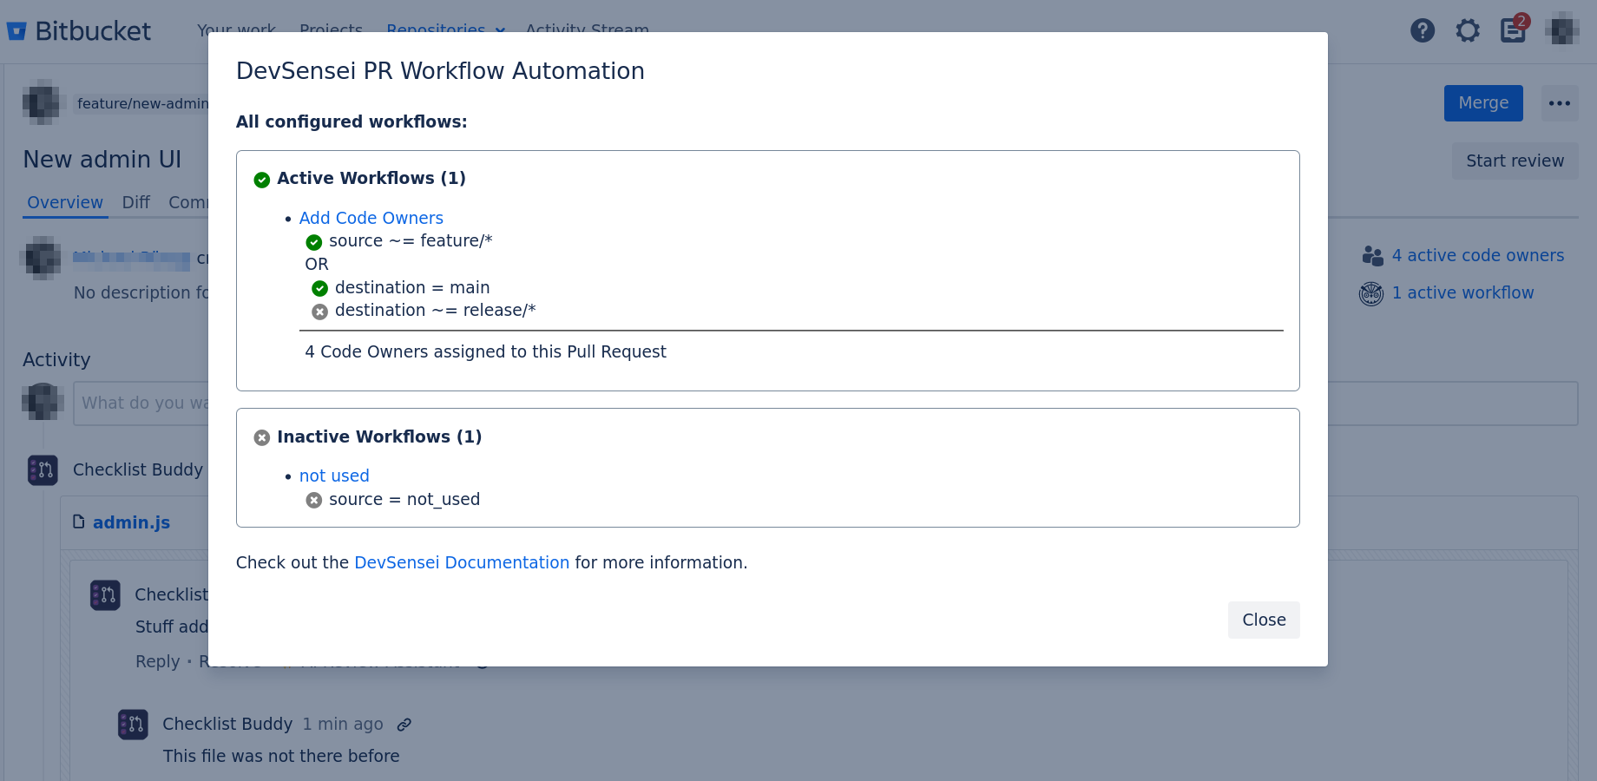Click the user avatar in top bar

coord(1561,30)
